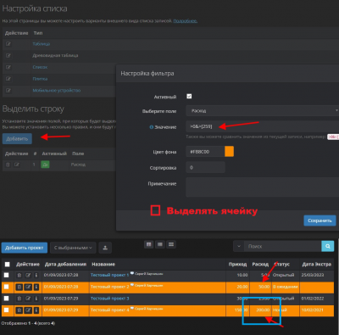The image size is (339, 335).
Task: Delete Тестовый проект 2 with trash icon
Action: point(19,287)
